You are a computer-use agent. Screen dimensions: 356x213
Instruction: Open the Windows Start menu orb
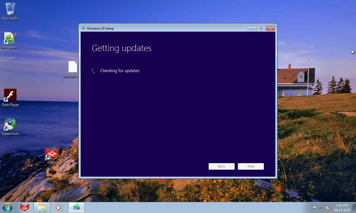[x=8, y=207]
